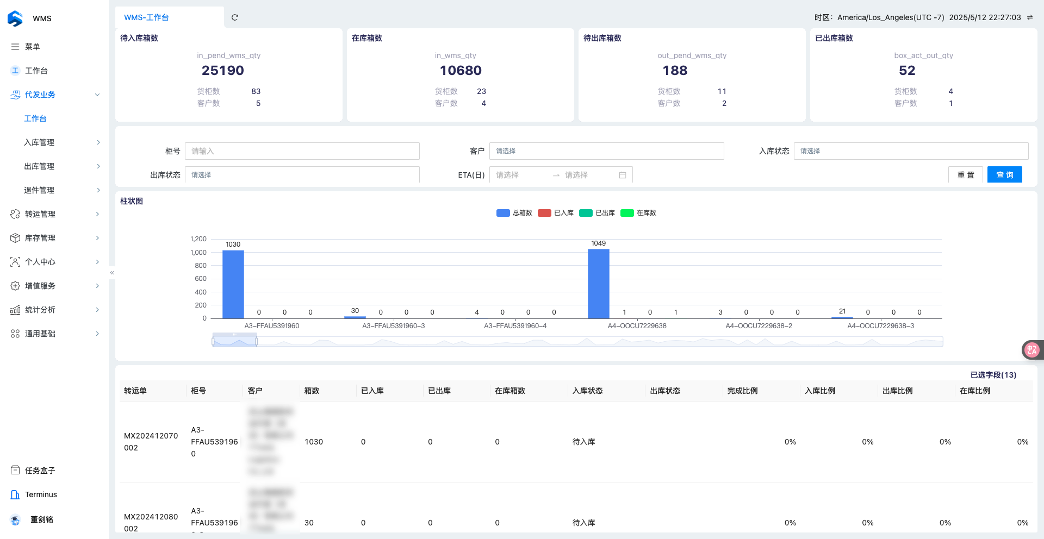Click the 柜号 input field
1044x539 pixels.
[x=302, y=151]
